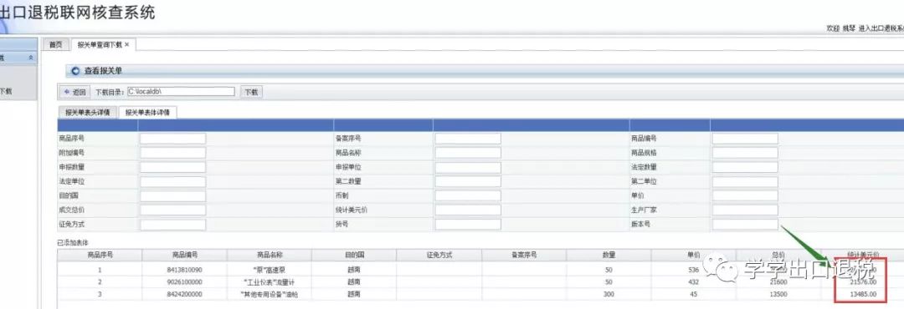The width and height of the screenshot is (904, 309).
Task: Click the 统计美元价 input field
Action: (x=468, y=210)
